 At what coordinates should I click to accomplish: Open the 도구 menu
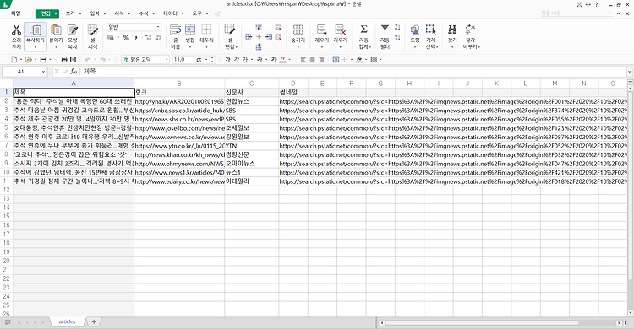click(197, 13)
